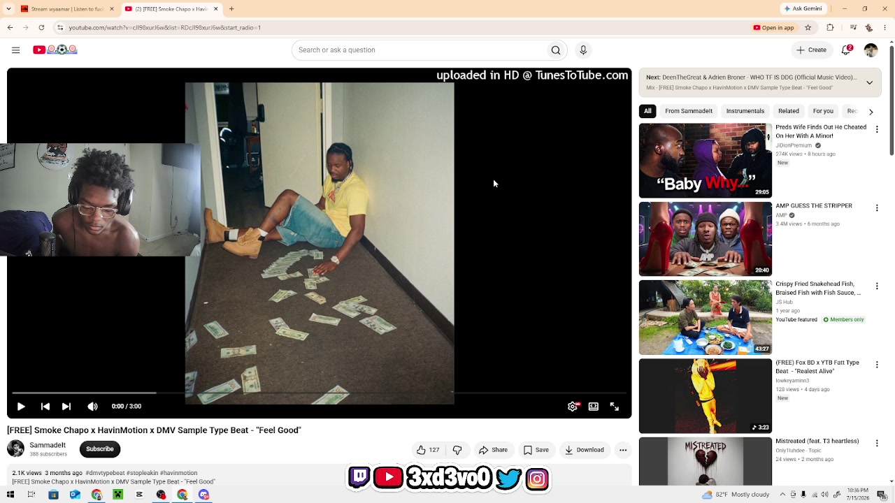This screenshot has width=895, height=503.
Task: Open Microsoft Store from taskbar
Action: point(53,495)
